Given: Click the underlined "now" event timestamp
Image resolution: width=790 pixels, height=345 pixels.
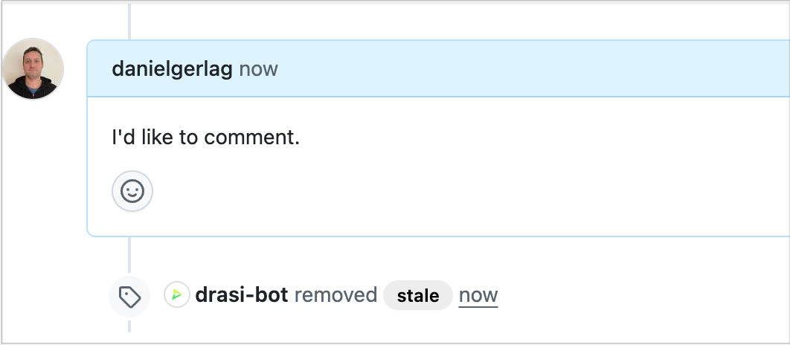Looking at the screenshot, I should 478,295.
